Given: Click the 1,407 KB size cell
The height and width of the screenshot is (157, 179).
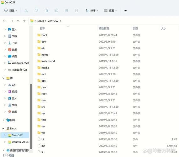Looking at the screenshot, I should pyautogui.click(x=172, y=146).
